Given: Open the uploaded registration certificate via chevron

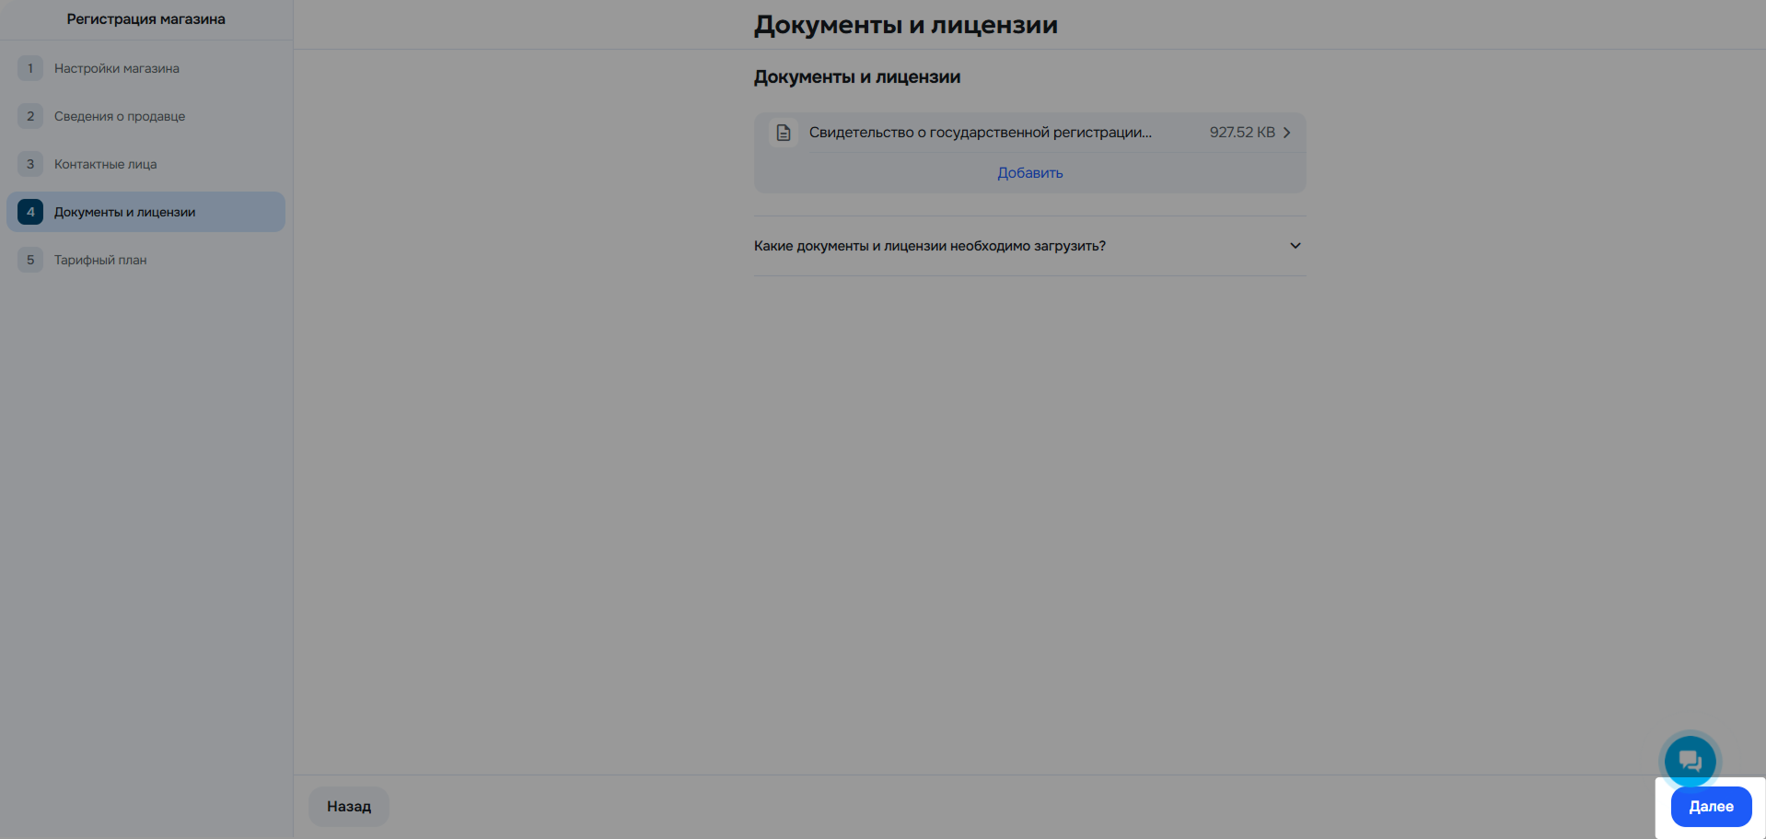Looking at the screenshot, I should point(1286,132).
